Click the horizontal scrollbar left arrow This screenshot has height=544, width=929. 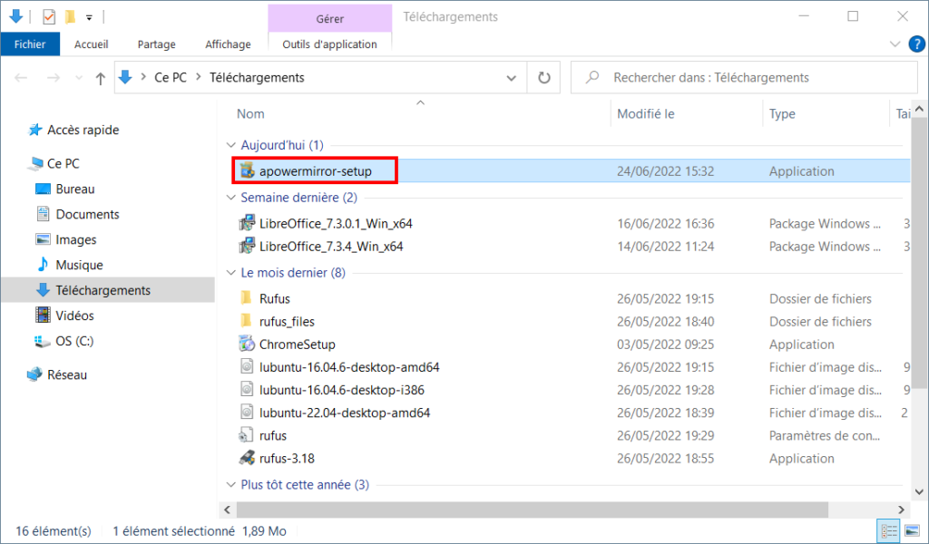pyautogui.click(x=228, y=509)
